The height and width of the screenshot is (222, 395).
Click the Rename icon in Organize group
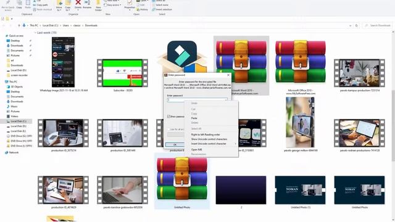[87, 4]
